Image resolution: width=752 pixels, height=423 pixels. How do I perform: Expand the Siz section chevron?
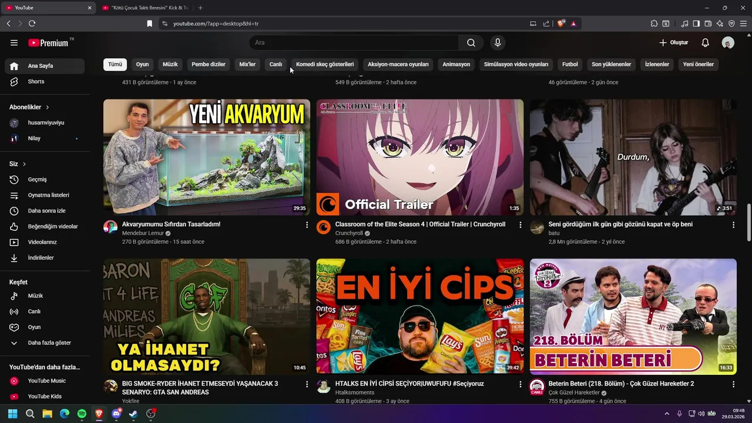point(24,164)
